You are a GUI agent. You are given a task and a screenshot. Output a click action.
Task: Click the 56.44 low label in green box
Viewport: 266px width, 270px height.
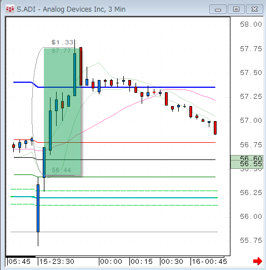point(61,170)
